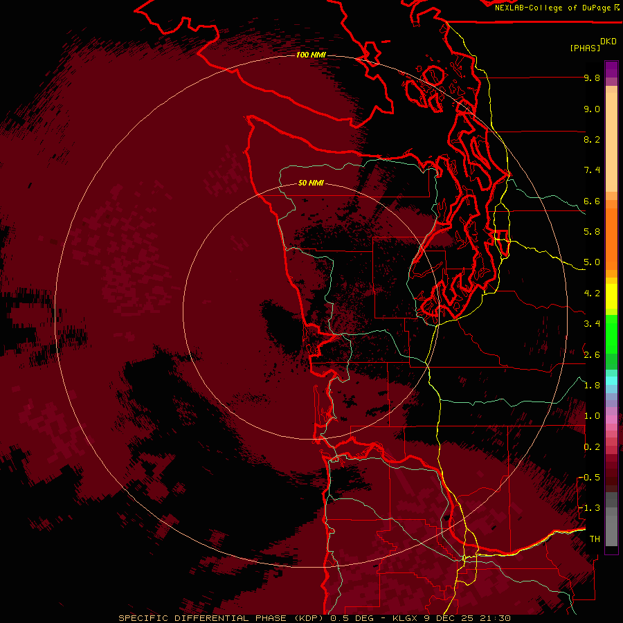Select the 1.0 legend scale value
Image resolution: width=623 pixels, height=623 pixels.
(592, 416)
